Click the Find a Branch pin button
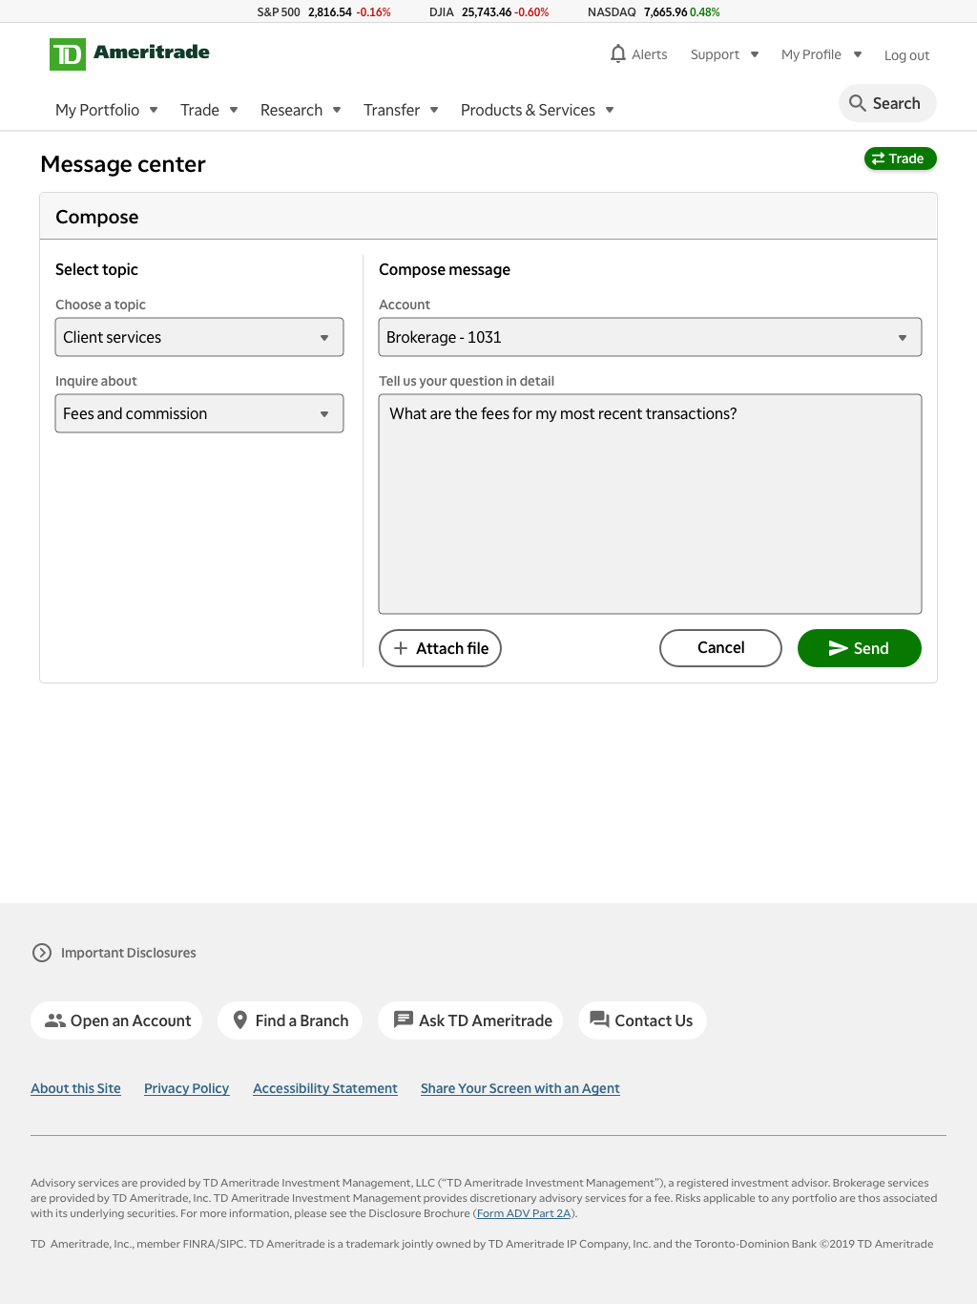The width and height of the screenshot is (977, 1304). (290, 1020)
